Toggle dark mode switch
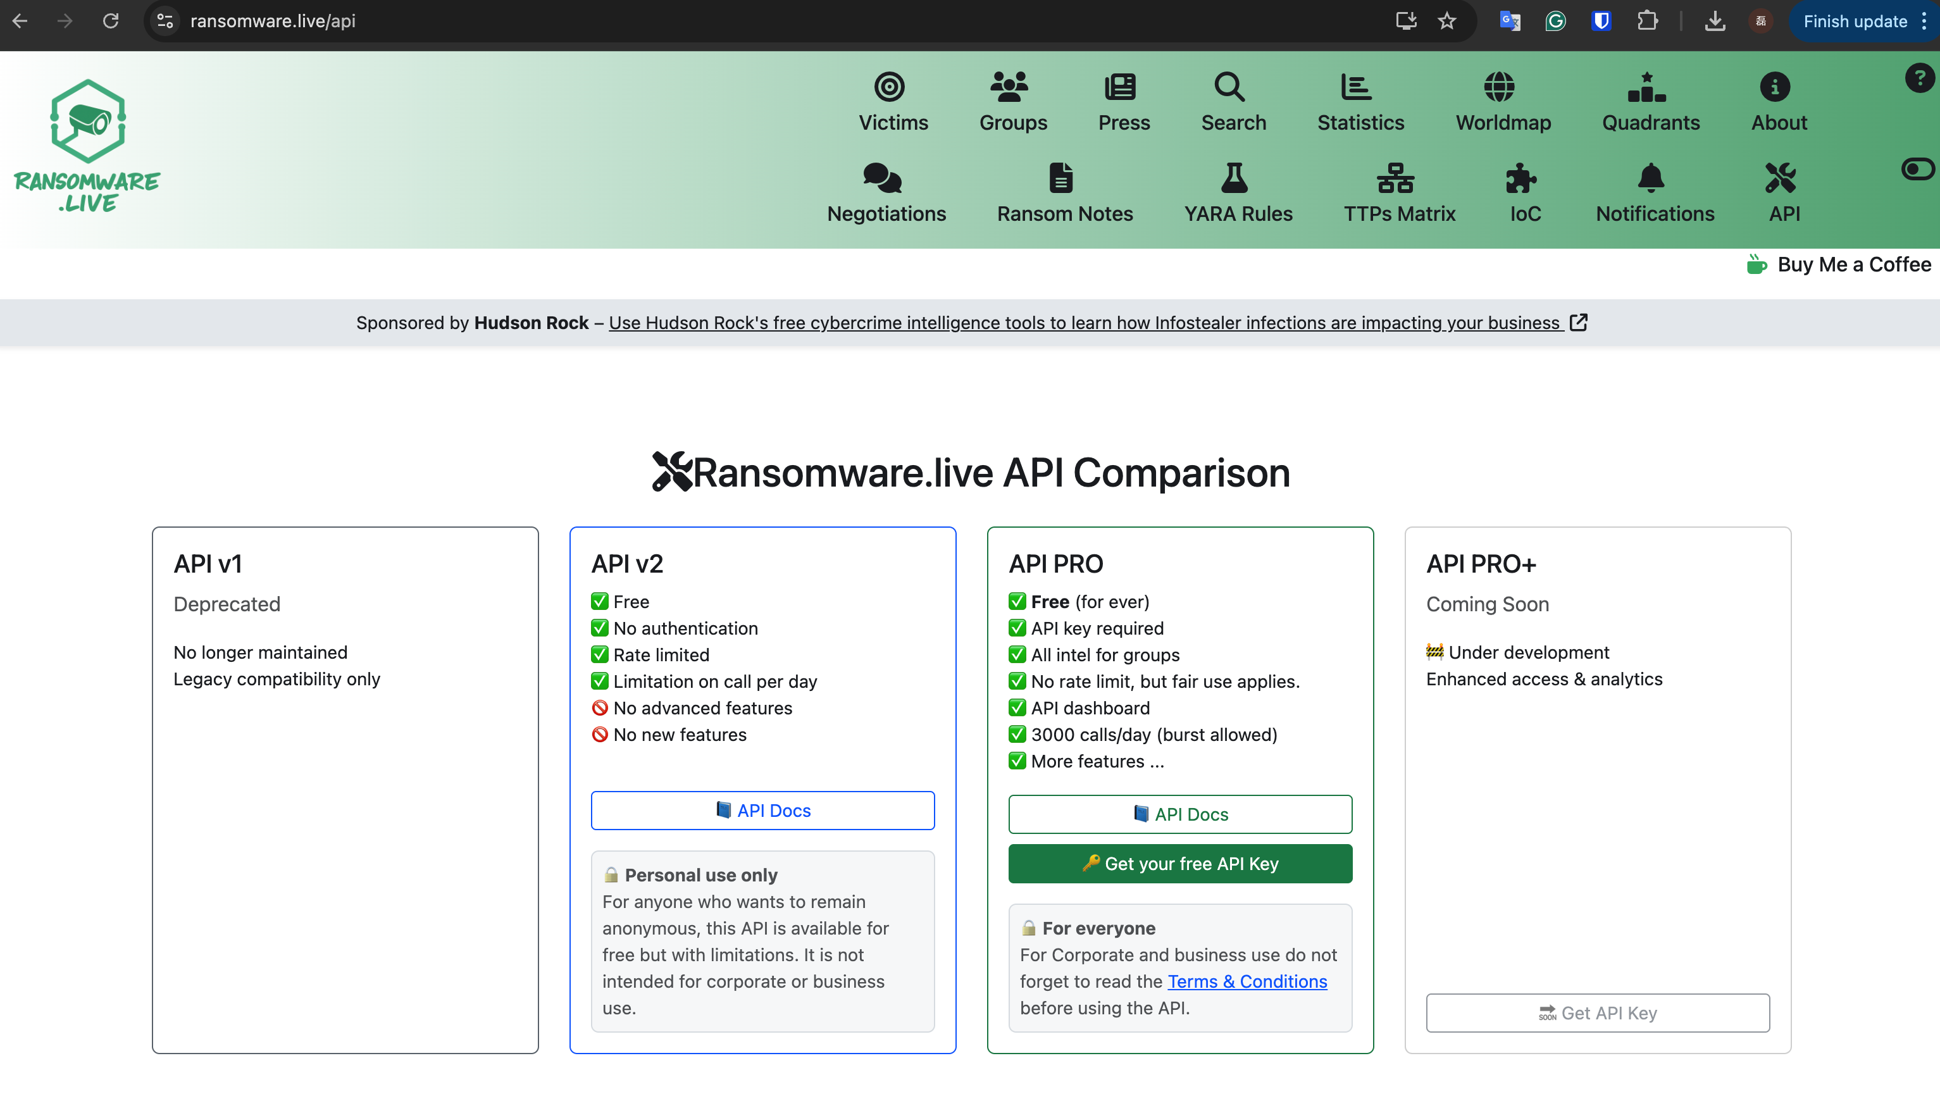 [x=1918, y=170]
